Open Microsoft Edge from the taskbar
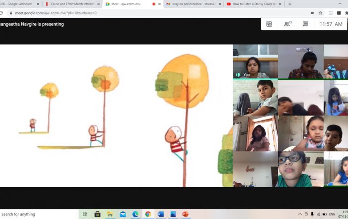 point(135,214)
